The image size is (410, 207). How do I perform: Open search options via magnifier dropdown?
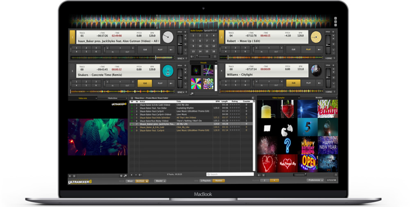pos(208,174)
